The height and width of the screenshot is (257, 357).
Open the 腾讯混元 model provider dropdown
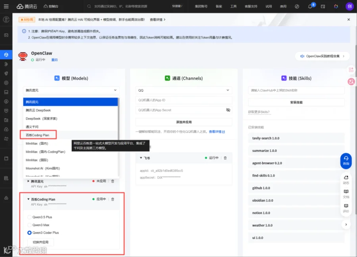click(71, 90)
